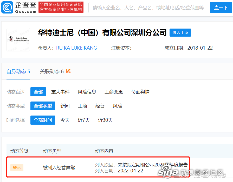Viewport: 233px width, 182px height.
Task: Click the 被列入经营异常 entry
Action: click(x=59, y=168)
